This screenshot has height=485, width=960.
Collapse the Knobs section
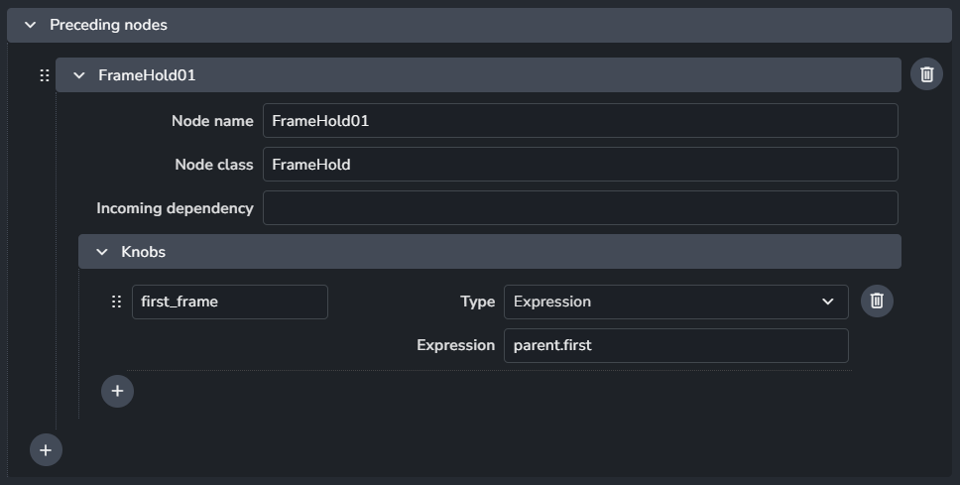click(x=101, y=252)
